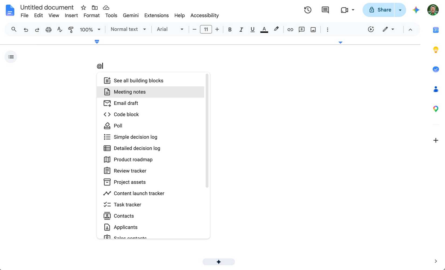Viewport: 445px width, 270px height.
Task: Decrease the font size
Action: point(194,29)
